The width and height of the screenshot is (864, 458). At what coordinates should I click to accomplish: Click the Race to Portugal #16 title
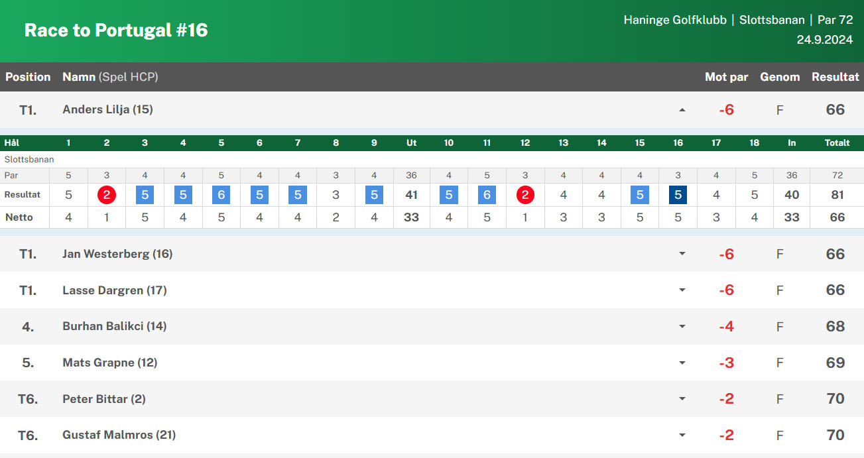point(116,30)
